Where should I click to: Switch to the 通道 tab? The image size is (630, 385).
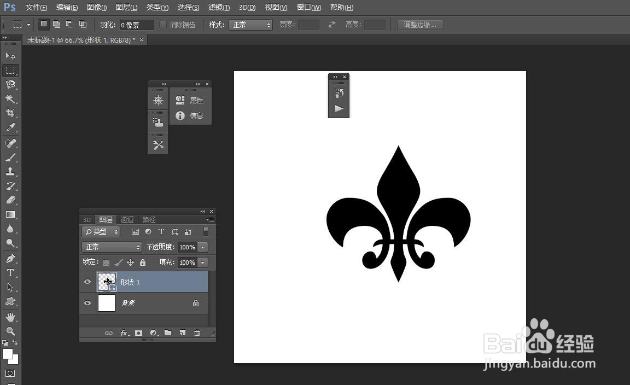127,219
